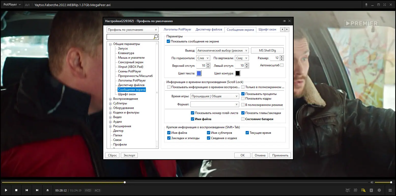Check Показывать информацию о времени воспроизведения
396x196 pixels.
pos(169,87)
